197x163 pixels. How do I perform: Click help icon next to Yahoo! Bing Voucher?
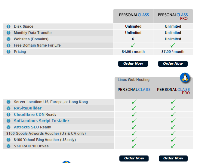(x=8, y=140)
